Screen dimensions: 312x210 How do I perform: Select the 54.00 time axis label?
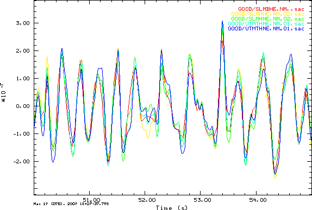pos(258,200)
